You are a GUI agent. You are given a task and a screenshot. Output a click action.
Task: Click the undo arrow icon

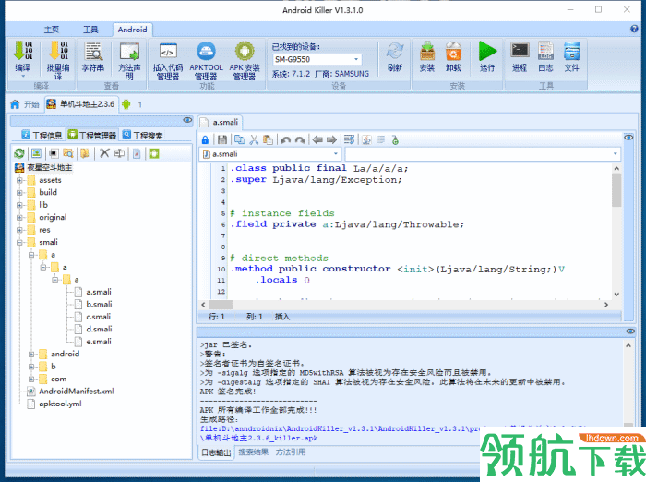pyautogui.click(x=285, y=139)
